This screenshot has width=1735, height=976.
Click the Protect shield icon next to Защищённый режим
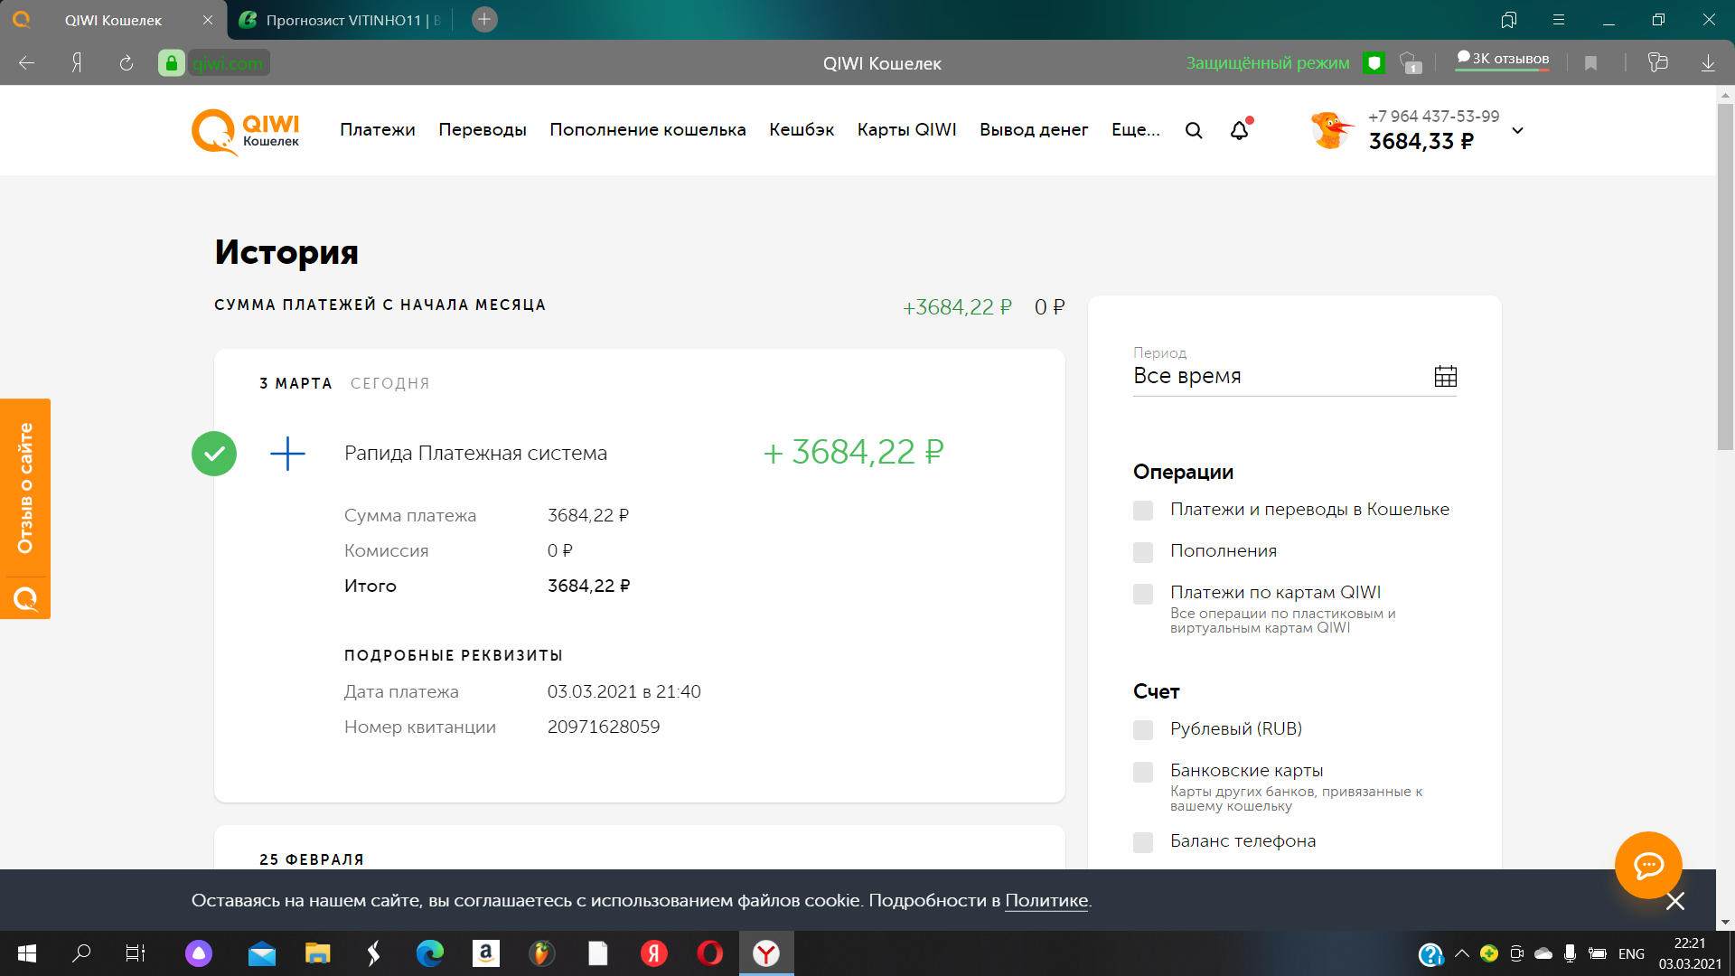pos(1374,63)
